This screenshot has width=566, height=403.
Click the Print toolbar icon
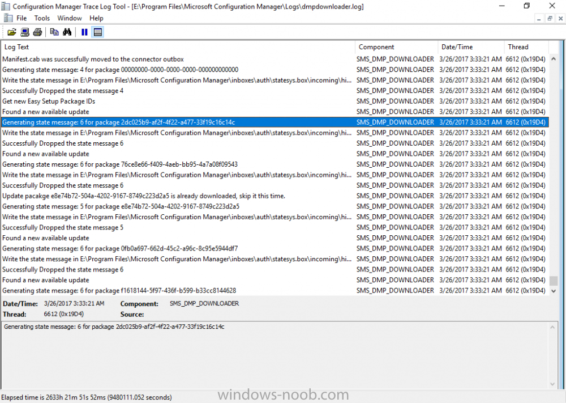point(37,32)
